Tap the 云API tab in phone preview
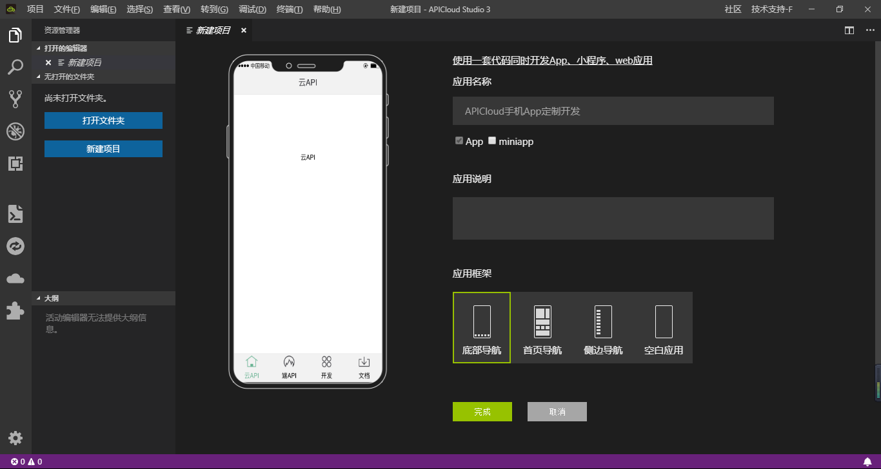 252,368
